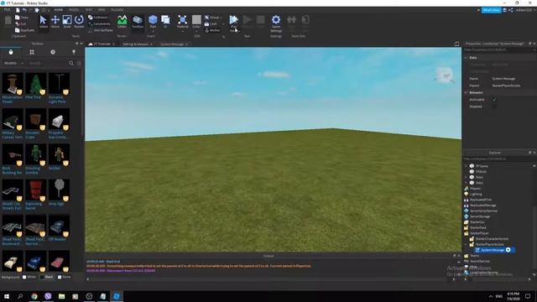Toggle the Toolbox panel button
This screenshot has width=537, height=302.
[138, 22]
